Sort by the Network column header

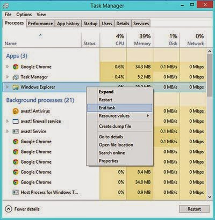(x=193, y=40)
